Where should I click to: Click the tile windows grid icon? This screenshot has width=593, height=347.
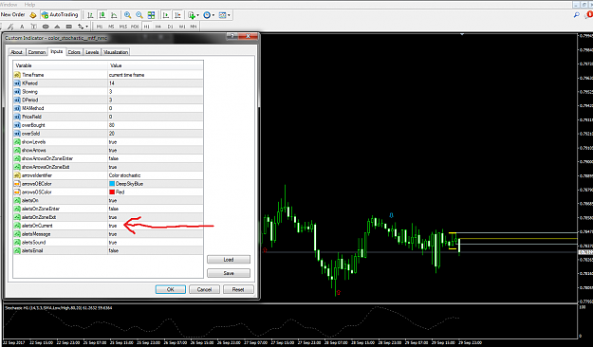[151, 15]
